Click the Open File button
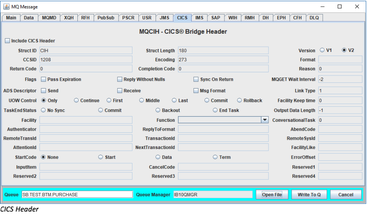This screenshot has width=367, height=214. click(x=272, y=195)
